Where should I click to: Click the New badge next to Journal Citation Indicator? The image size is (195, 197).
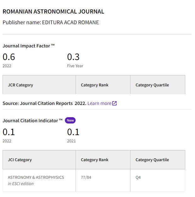coord(70,120)
